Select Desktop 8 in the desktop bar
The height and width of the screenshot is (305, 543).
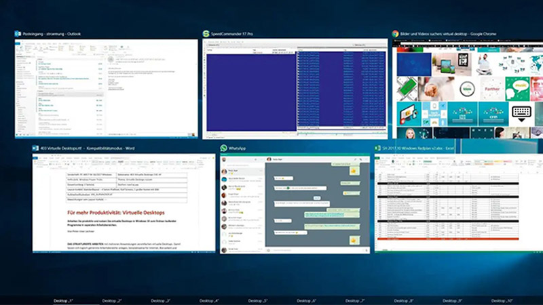point(404,300)
